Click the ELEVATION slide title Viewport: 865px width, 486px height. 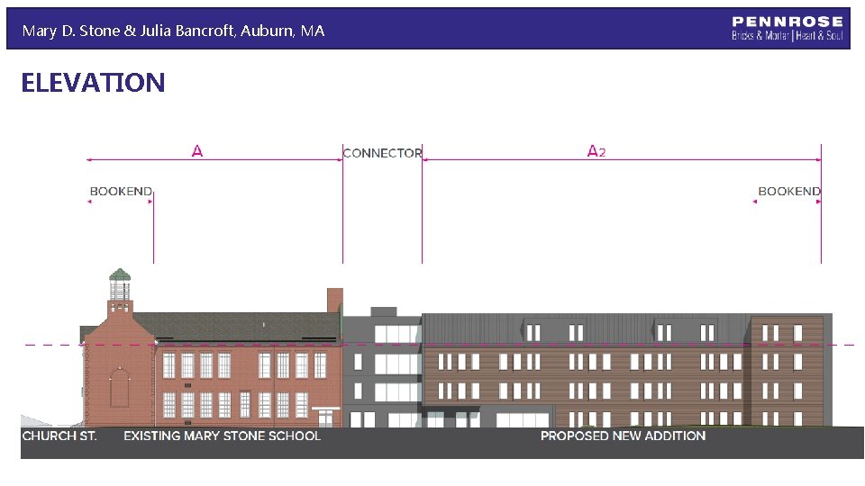(x=93, y=83)
